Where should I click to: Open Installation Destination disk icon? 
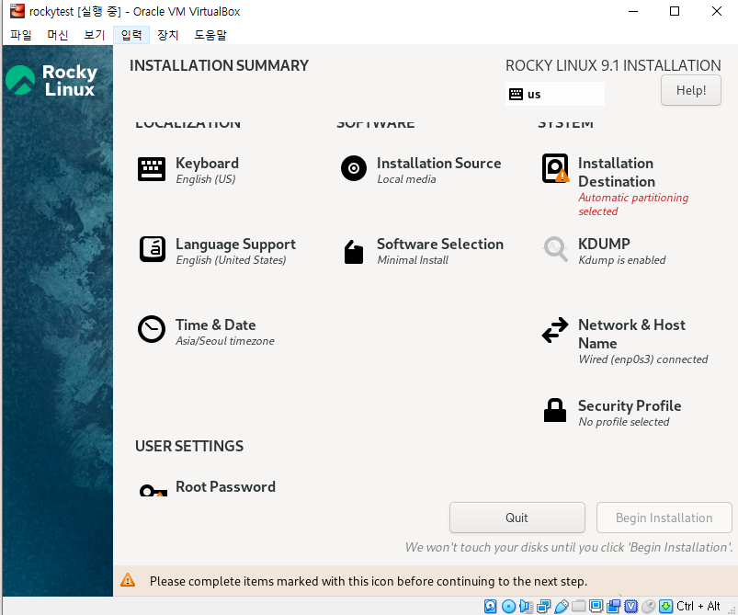point(555,168)
